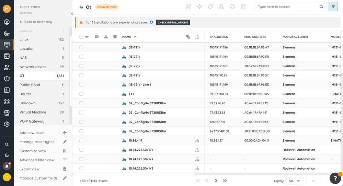Image resolution: width=343 pixels, height=186 pixels.
Task: Expand the Public cloud asset type
Action: point(62,85)
